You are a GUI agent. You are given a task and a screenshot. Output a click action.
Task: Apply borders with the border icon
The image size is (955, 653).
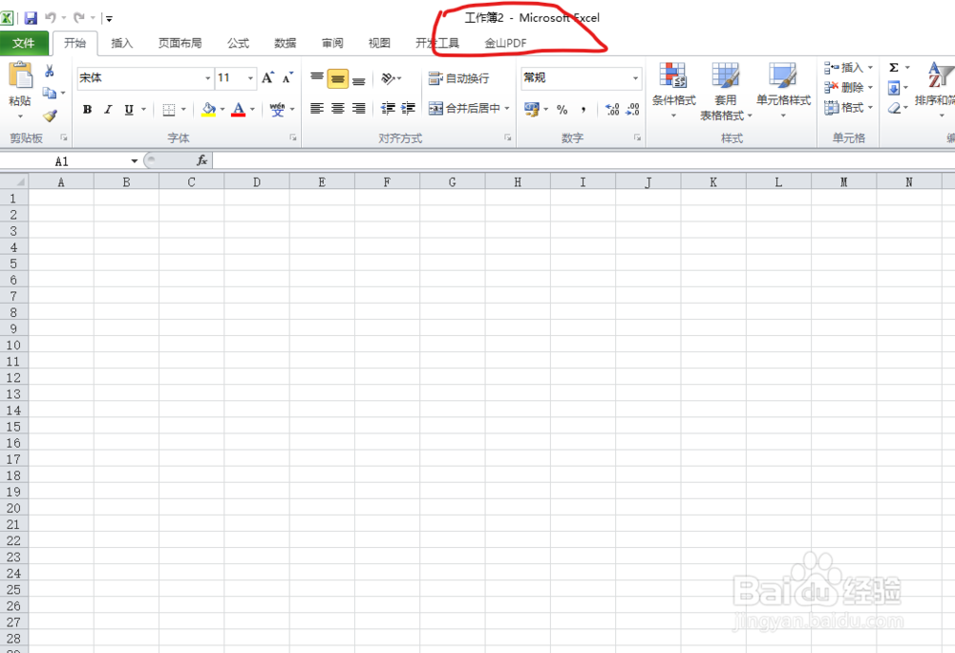coord(169,110)
